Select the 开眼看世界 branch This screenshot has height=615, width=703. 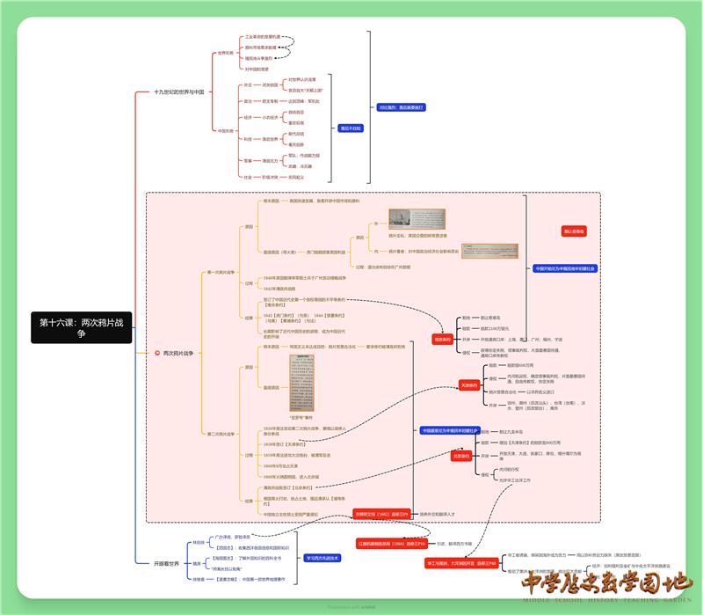166,563
